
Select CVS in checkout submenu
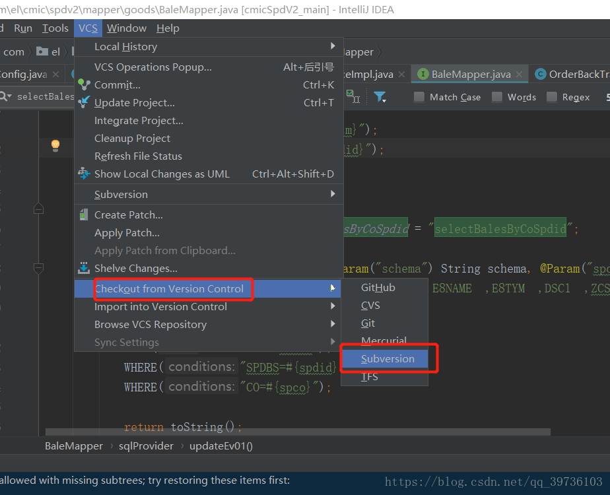coord(384,305)
